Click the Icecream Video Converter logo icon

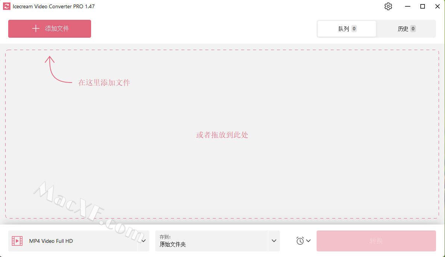coord(6,6)
